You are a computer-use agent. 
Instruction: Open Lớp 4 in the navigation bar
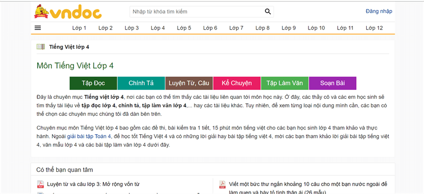pos(158,28)
